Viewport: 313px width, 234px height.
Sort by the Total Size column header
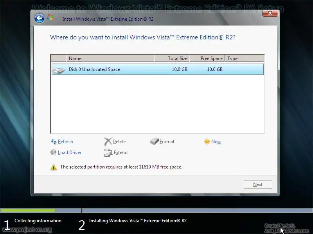tap(172, 58)
